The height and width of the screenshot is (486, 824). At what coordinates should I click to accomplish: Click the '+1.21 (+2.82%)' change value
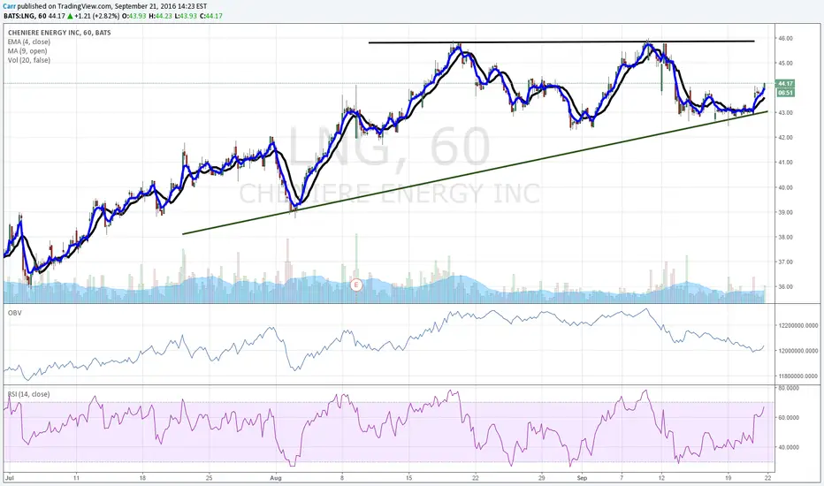click(x=98, y=16)
